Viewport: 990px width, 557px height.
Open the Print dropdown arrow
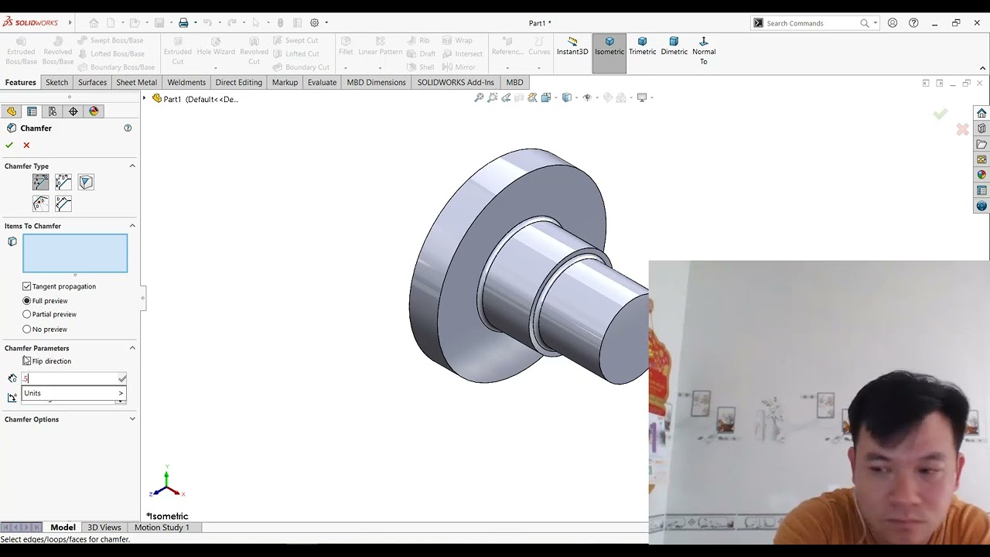point(196,23)
